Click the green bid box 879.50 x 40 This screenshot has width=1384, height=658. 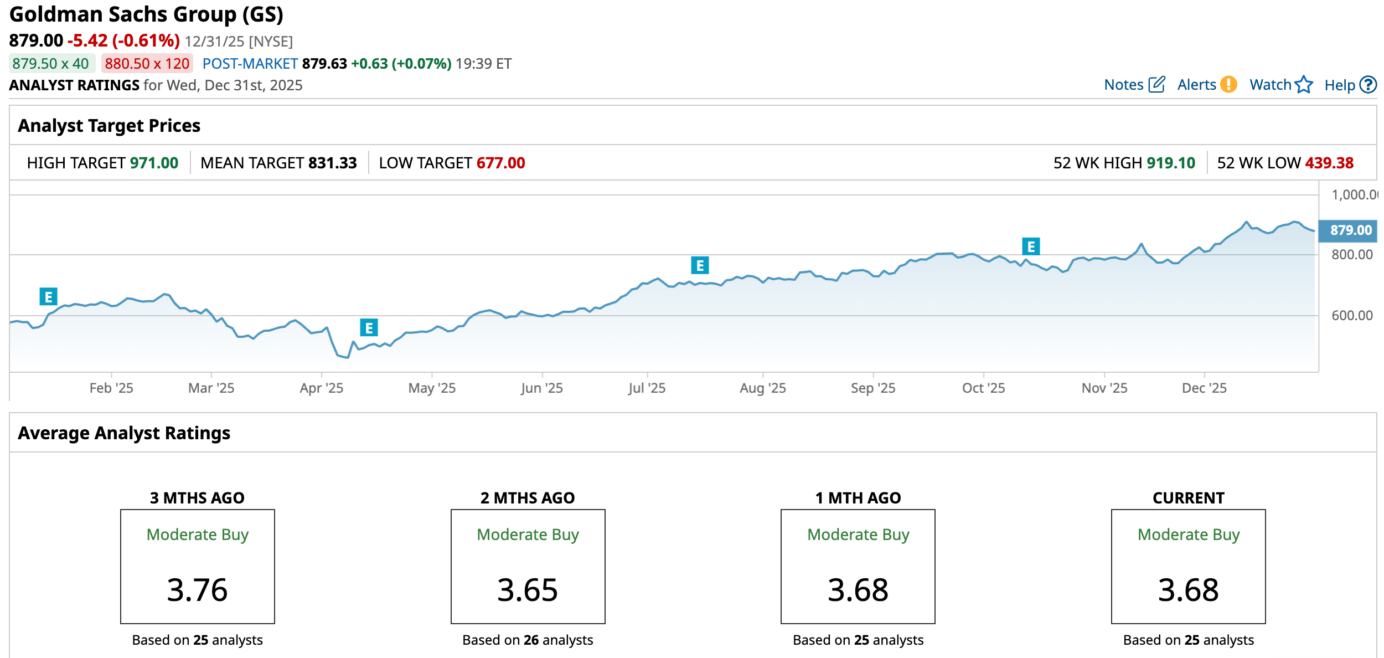tap(51, 64)
